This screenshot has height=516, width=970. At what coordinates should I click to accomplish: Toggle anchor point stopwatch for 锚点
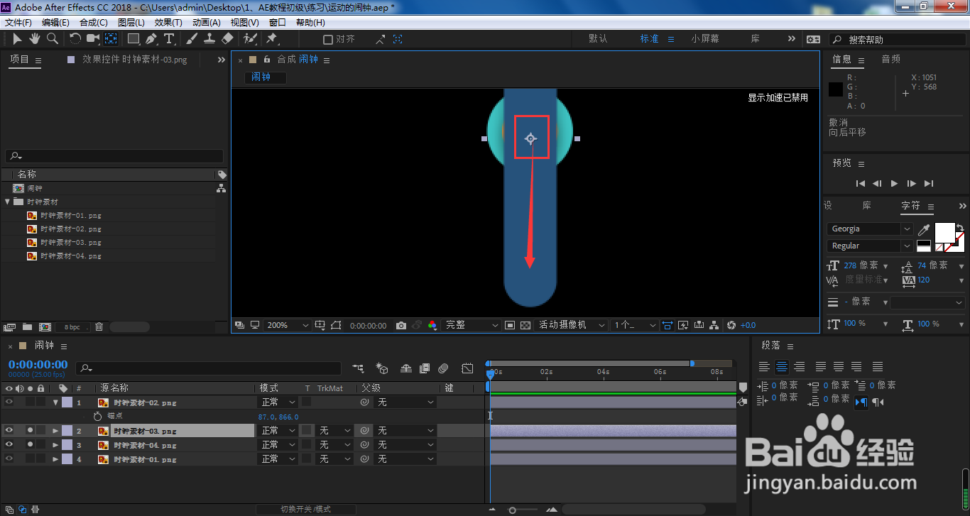(x=98, y=417)
